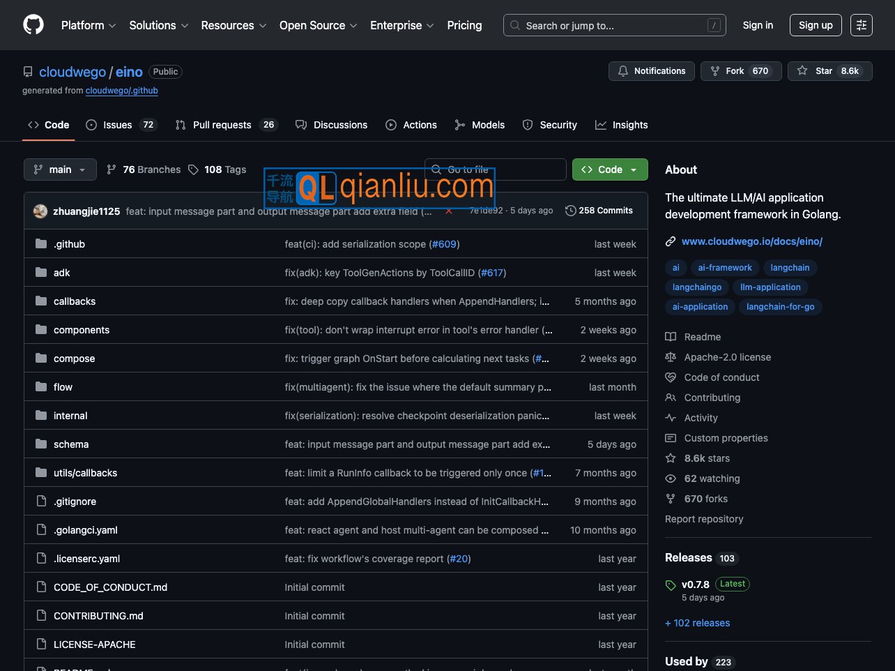
Task: Open the 258 Commits history
Action: pos(599,211)
